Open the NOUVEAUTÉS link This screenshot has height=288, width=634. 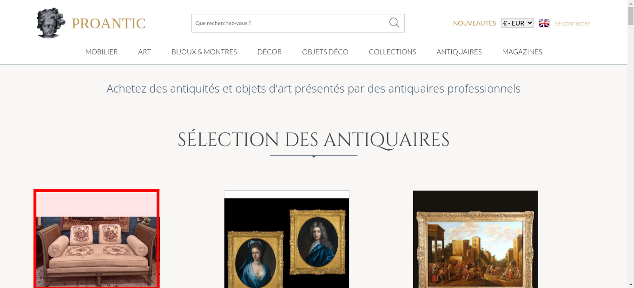[474, 23]
